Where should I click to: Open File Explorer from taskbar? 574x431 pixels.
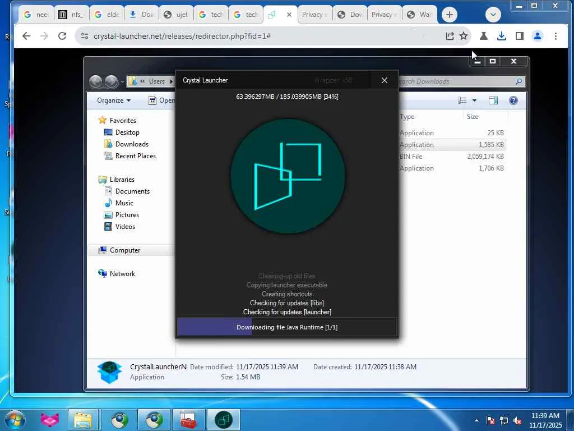(x=83, y=420)
